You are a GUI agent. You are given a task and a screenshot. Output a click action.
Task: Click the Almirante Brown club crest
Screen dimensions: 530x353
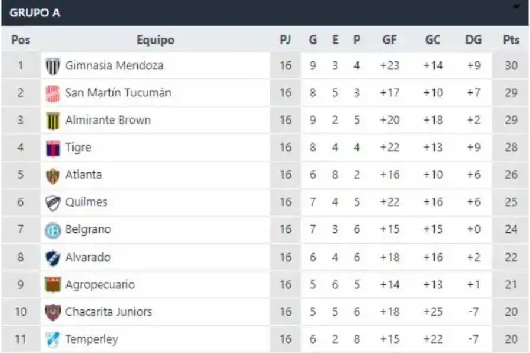click(52, 120)
